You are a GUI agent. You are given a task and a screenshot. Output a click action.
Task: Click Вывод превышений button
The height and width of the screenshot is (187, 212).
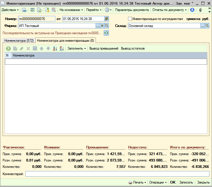point(104,48)
